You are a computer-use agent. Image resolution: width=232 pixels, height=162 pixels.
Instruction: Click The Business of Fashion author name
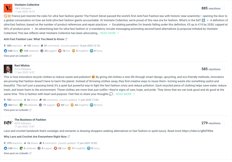pyautogui.click(x=30, y=120)
